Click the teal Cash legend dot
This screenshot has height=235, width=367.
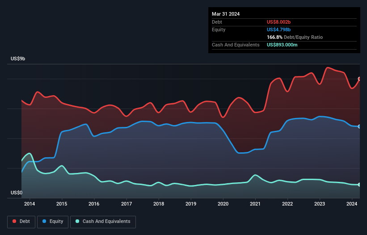click(x=77, y=221)
